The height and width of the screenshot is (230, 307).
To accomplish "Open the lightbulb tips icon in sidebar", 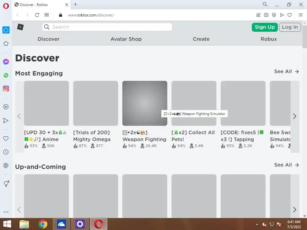I will pyautogui.click(x=6, y=184).
